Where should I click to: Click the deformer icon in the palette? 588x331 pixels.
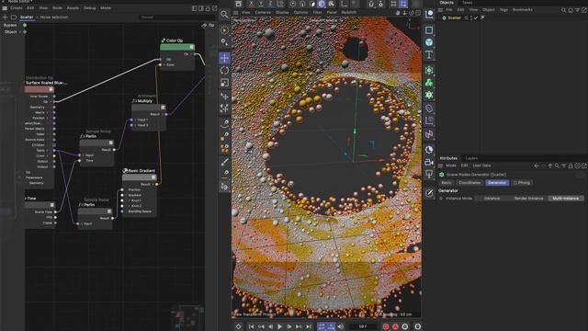[x=429, y=108]
